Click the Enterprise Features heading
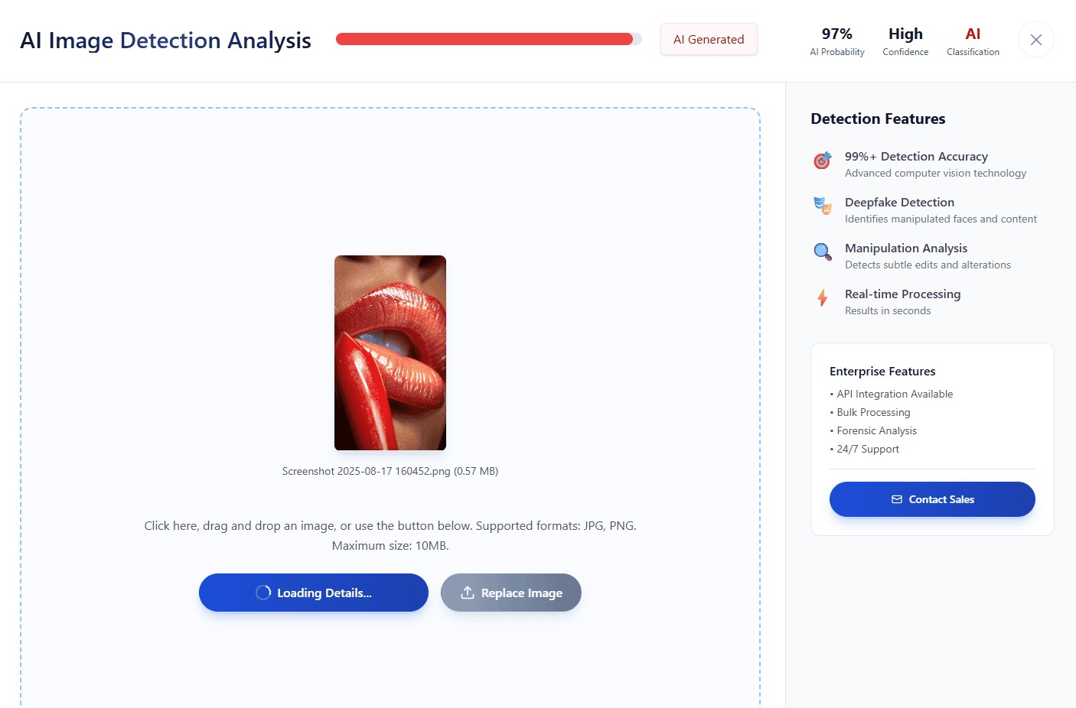Viewport: 1076px width, 708px height. [x=882, y=372]
